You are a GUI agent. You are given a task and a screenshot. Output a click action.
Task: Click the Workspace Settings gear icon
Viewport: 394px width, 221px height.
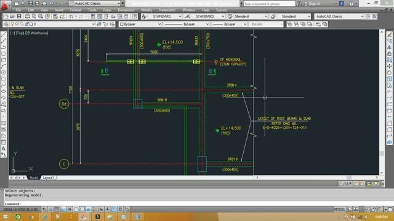click(x=368, y=17)
